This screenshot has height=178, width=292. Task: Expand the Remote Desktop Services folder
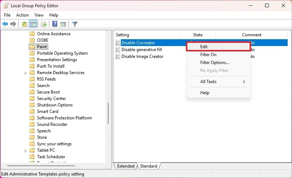(x=25, y=73)
